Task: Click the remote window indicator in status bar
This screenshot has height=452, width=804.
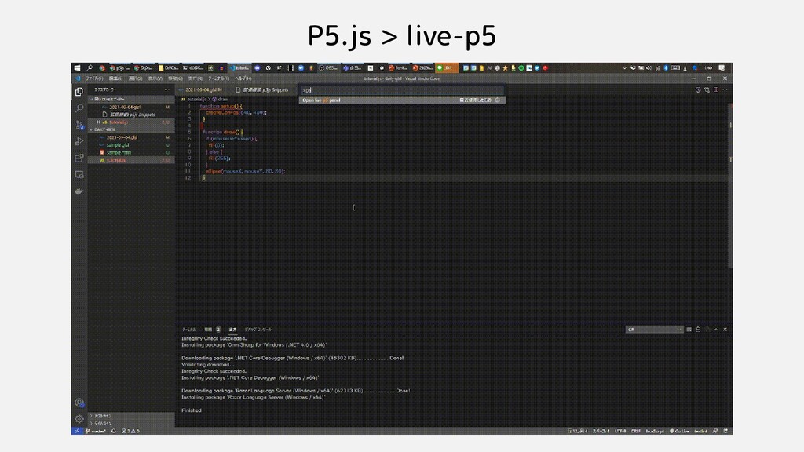Action: pos(77,431)
